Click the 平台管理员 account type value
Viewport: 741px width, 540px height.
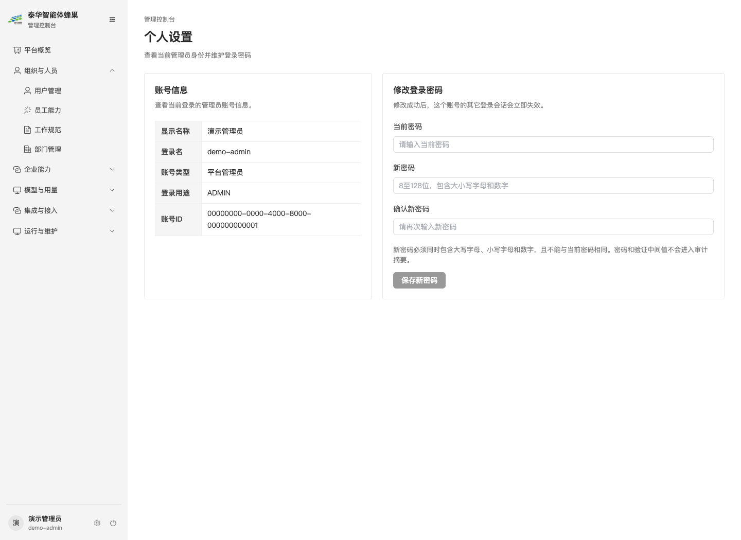coord(225,172)
